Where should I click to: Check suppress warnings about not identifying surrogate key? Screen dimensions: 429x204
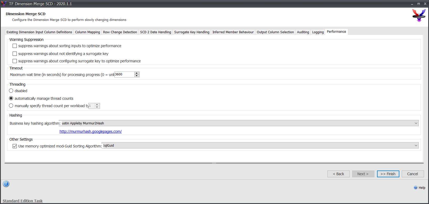(15, 54)
